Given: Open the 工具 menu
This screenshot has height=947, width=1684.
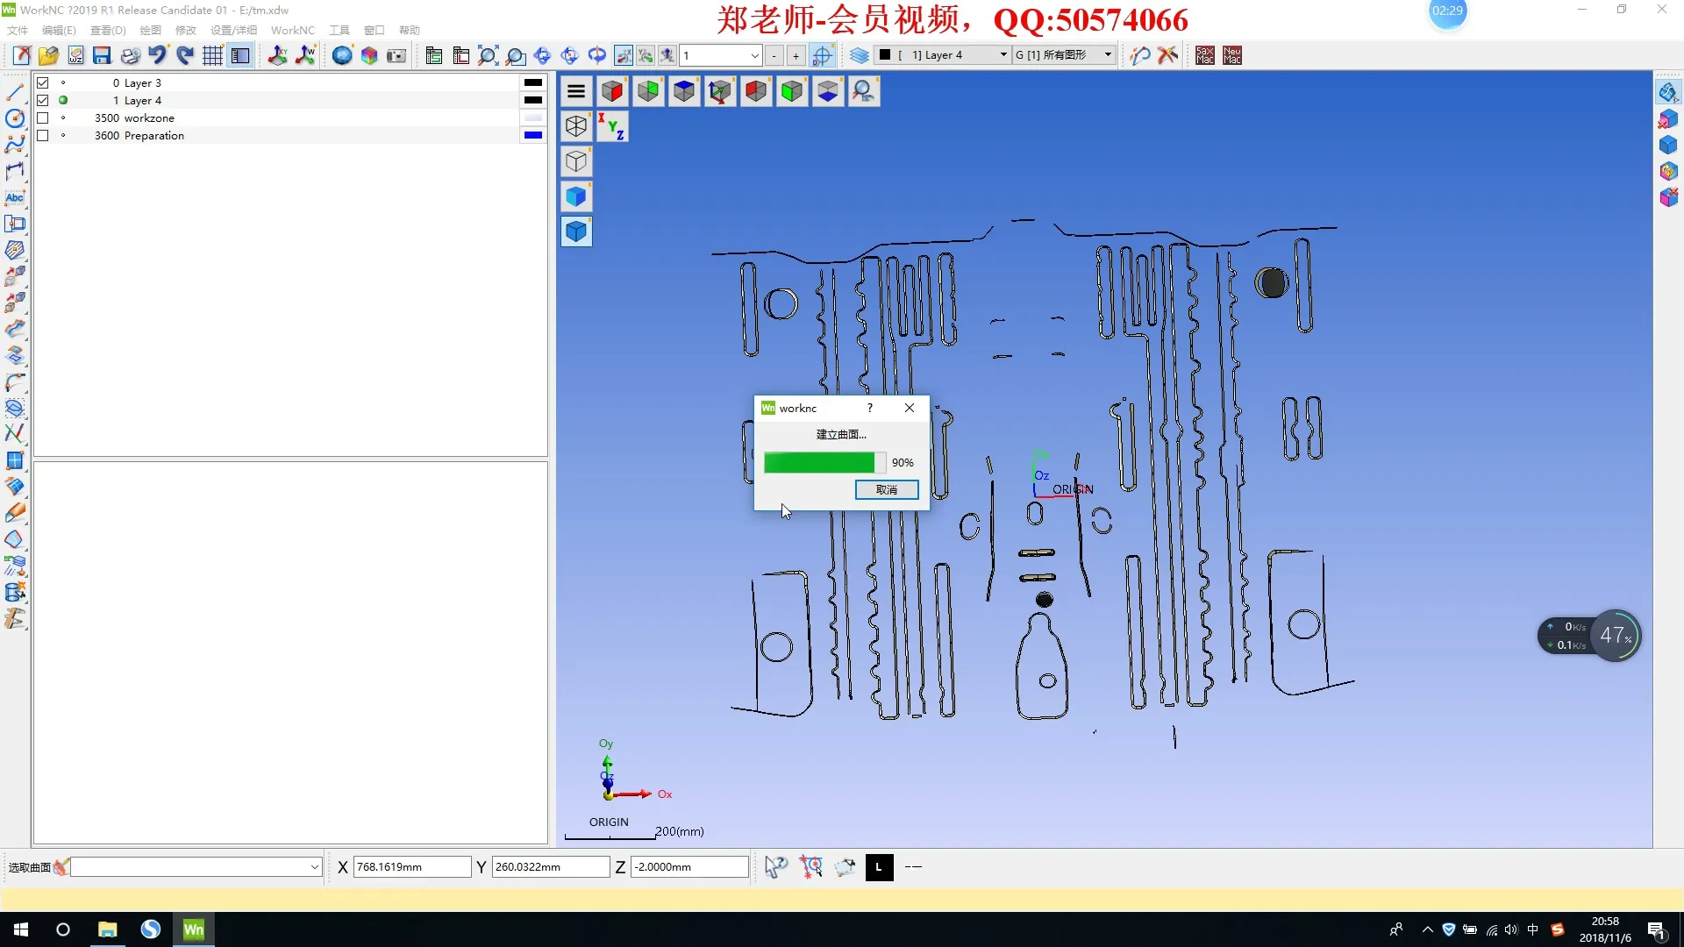Looking at the screenshot, I should pos(339,30).
